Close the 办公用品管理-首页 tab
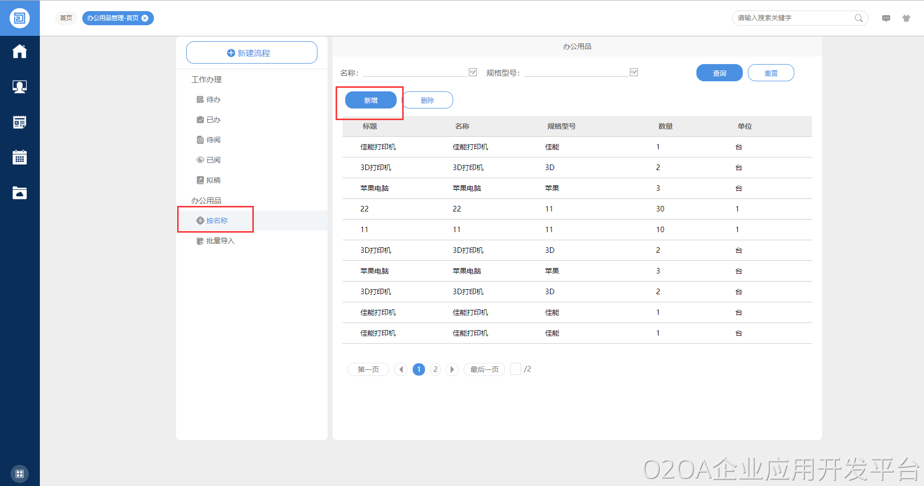924x486 pixels. click(x=145, y=18)
